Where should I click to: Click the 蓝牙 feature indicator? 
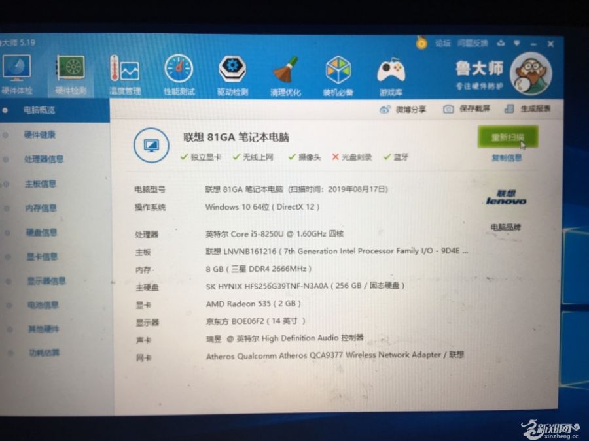396,157
